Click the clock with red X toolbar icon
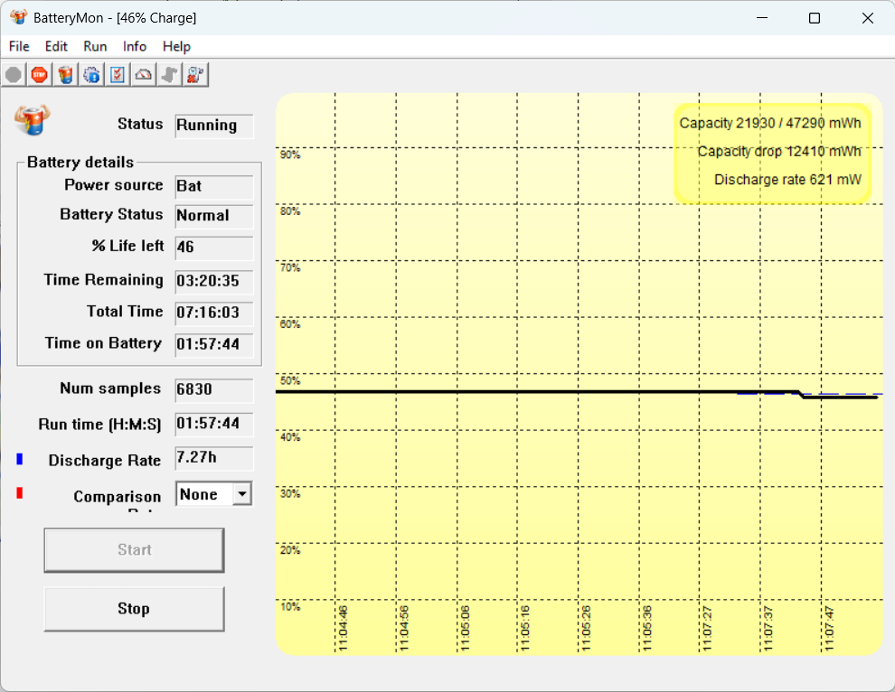This screenshot has width=895, height=692. pyautogui.click(x=195, y=75)
